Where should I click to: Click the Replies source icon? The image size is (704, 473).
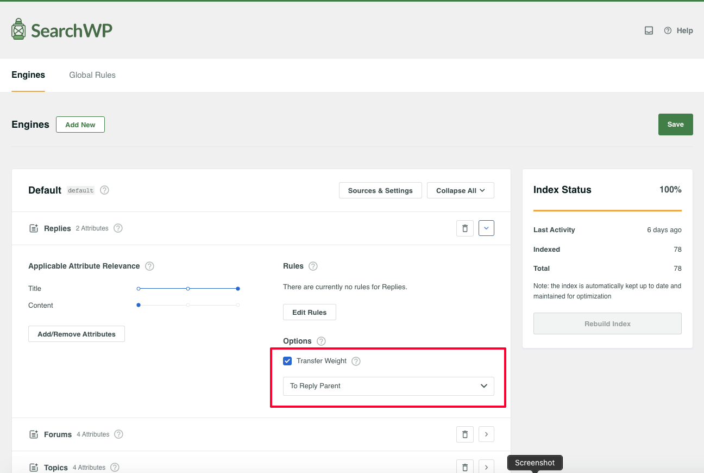coord(34,228)
